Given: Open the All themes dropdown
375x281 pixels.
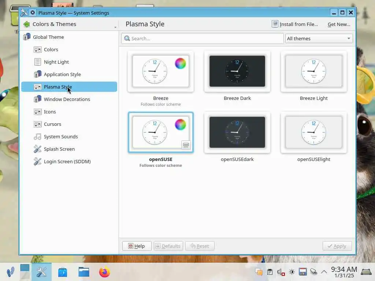Looking at the screenshot, I should 319,38.
